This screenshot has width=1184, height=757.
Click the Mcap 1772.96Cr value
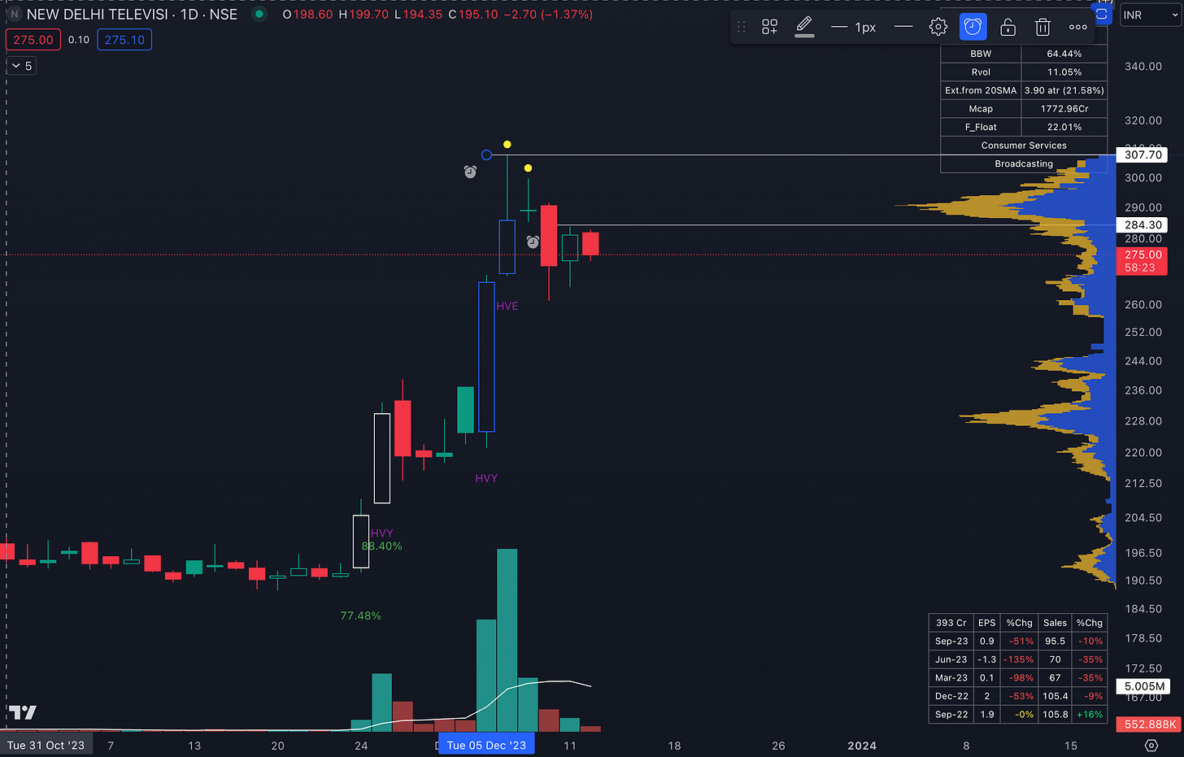(x=1064, y=108)
